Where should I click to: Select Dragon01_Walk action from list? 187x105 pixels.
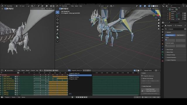[x=73, y=79]
